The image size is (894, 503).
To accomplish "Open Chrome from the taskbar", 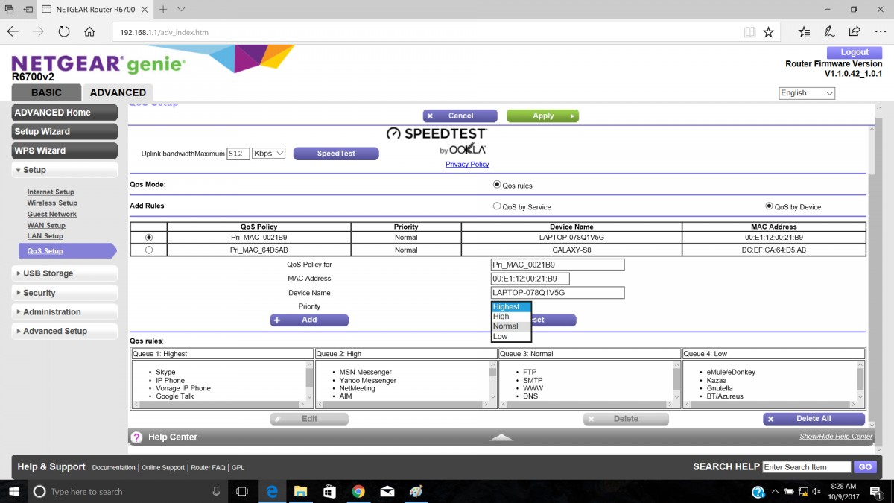I will click(x=358, y=492).
